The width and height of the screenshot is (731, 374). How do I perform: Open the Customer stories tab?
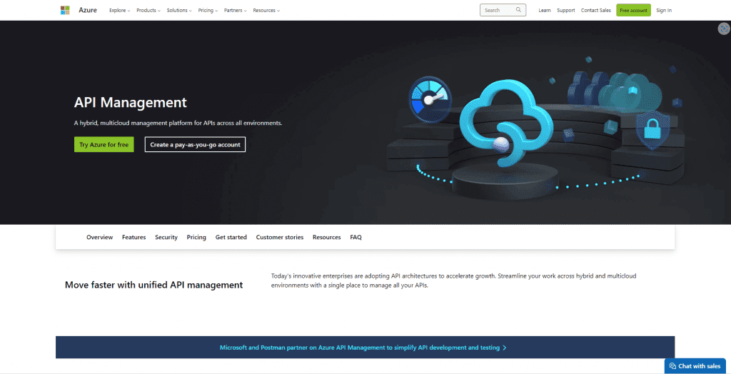coord(280,238)
